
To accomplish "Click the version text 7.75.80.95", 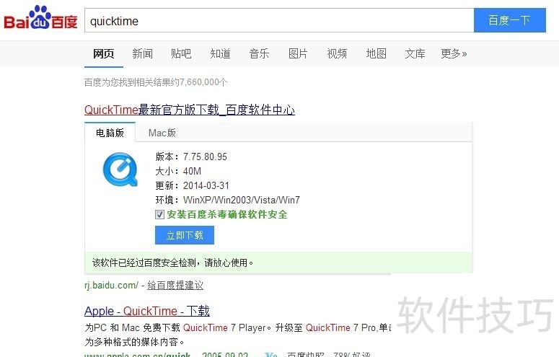I will (x=205, y=157).
